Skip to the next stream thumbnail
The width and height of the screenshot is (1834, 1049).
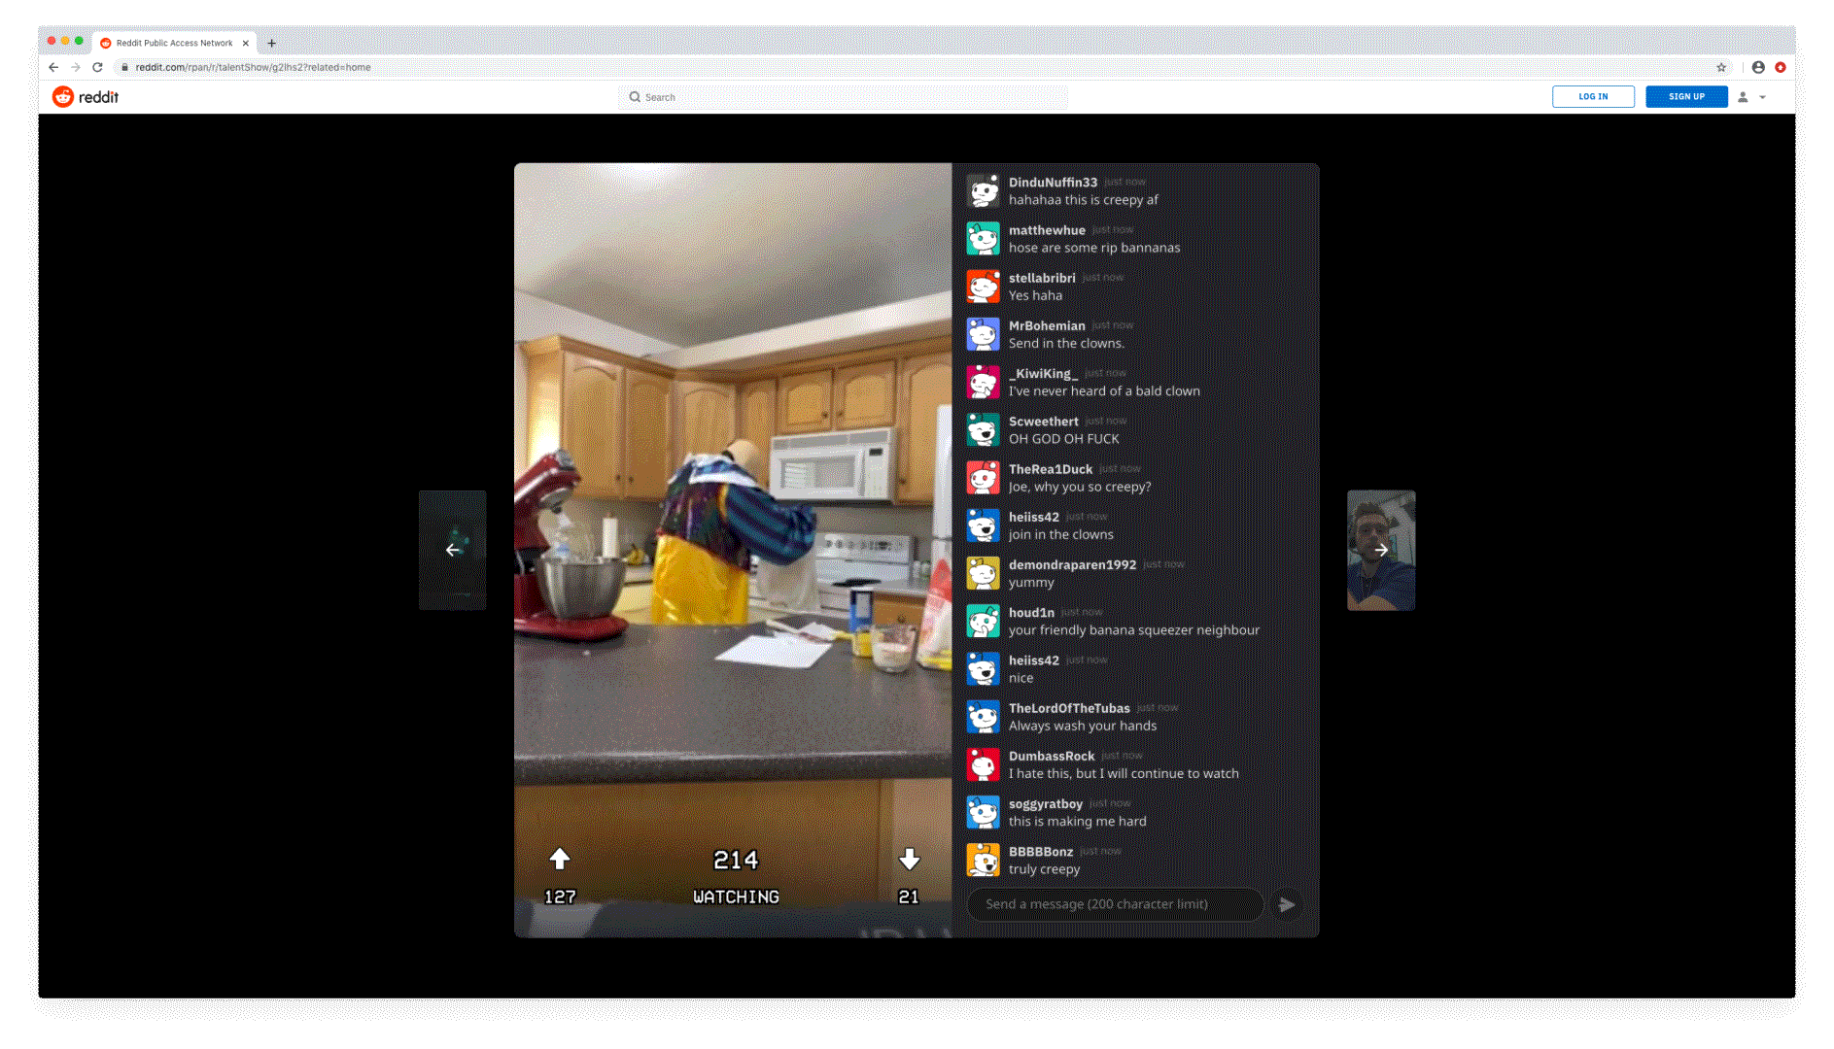[1380, 550]
